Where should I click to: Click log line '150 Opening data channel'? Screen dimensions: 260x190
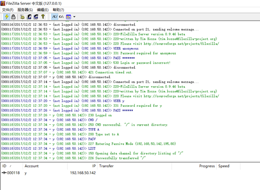(x=92, y=153)
